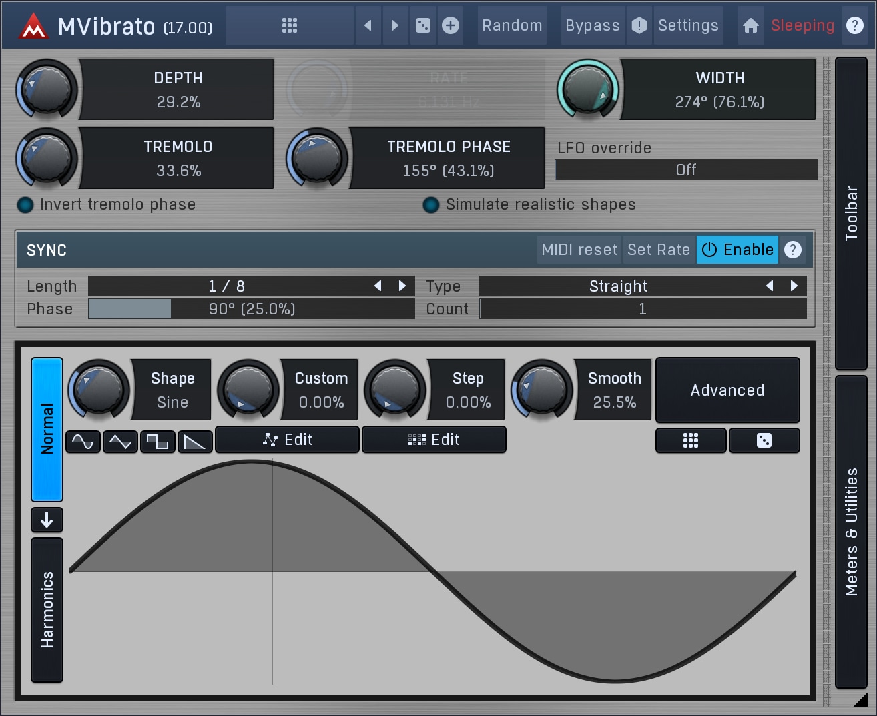Click the Advanced button
The height and width of the screenshot is (716, 877).
pos(727,390)
